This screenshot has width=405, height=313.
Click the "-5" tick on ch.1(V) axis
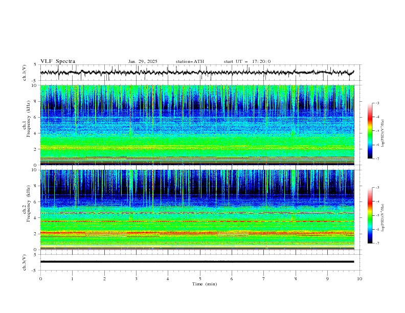[35, 81]
